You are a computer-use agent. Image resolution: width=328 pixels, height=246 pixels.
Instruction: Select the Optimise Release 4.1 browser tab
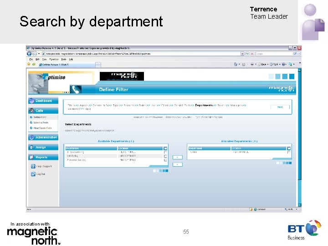click(67, 65)
